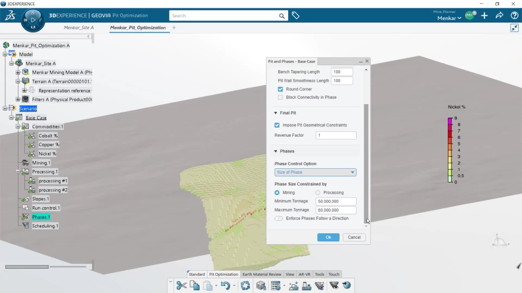Click the user avatar icon
This screenshot has width=522, height=293.
(x=470, y=15)
